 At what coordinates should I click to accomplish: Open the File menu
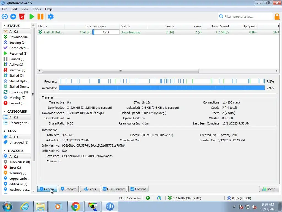pyautogui.click(x=5, y=9)
